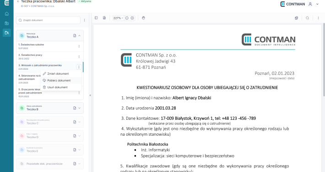Viewport: 325px width, 172px height.
Task: Click the document viewer vertical scrollbar
Action: click(324, 60)
